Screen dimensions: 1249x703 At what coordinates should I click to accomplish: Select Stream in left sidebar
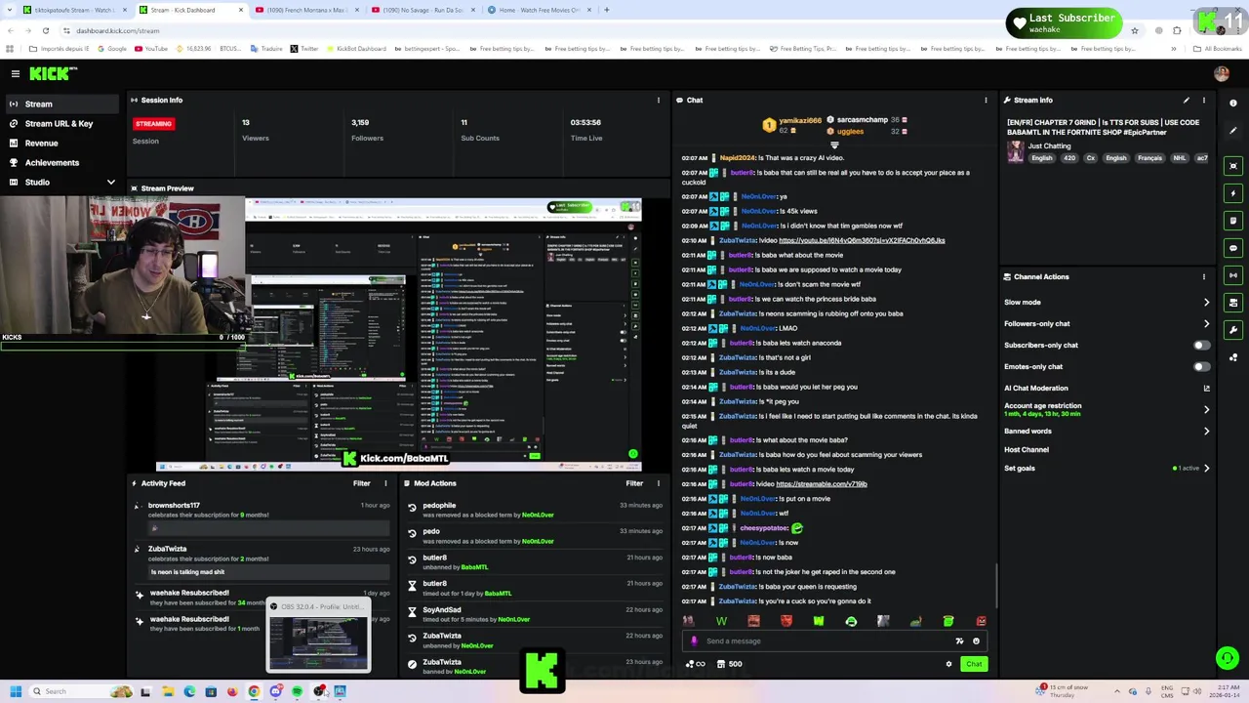pyautogui.click(x=60, y=103)
